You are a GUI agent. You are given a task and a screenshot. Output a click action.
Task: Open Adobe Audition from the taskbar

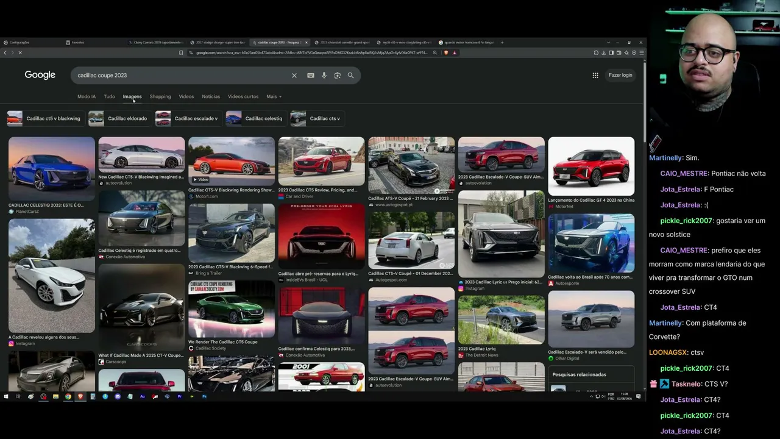coord(143,396)
